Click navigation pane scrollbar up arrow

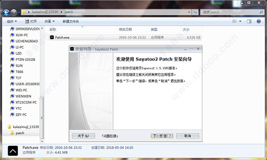point(42,28)
